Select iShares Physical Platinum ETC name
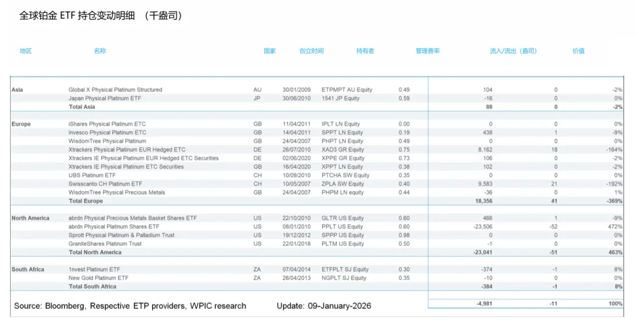 107,124
